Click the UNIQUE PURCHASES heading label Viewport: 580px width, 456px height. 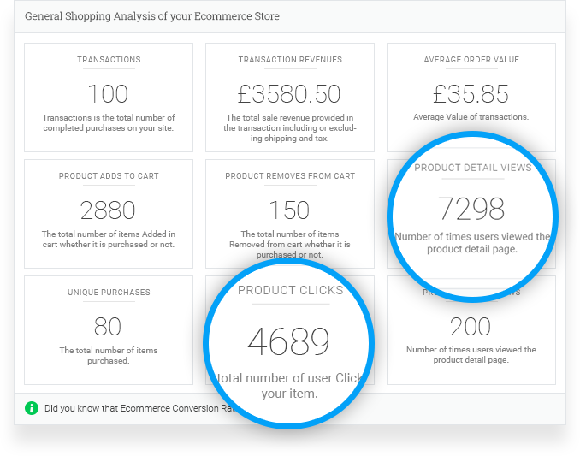[x=109, y=293]
